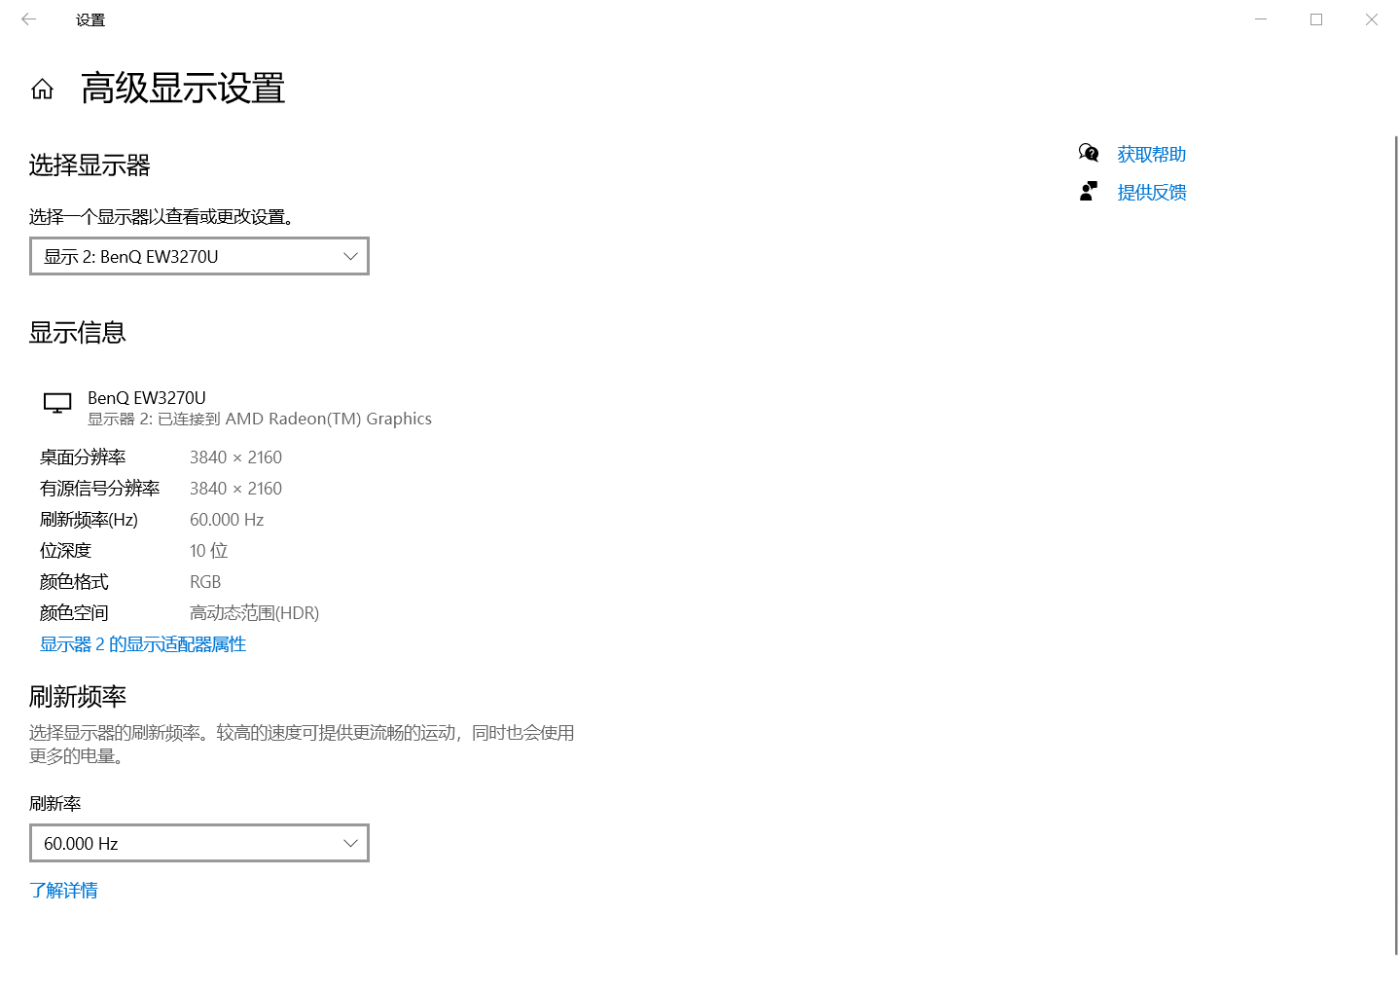
Task: Click the 颜色格式 label
Action: coord(74,582)
